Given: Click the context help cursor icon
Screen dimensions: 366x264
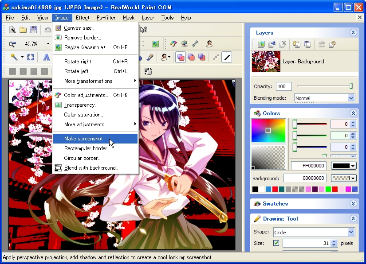Looking at the screenshot, I should [x=144, y=30].
